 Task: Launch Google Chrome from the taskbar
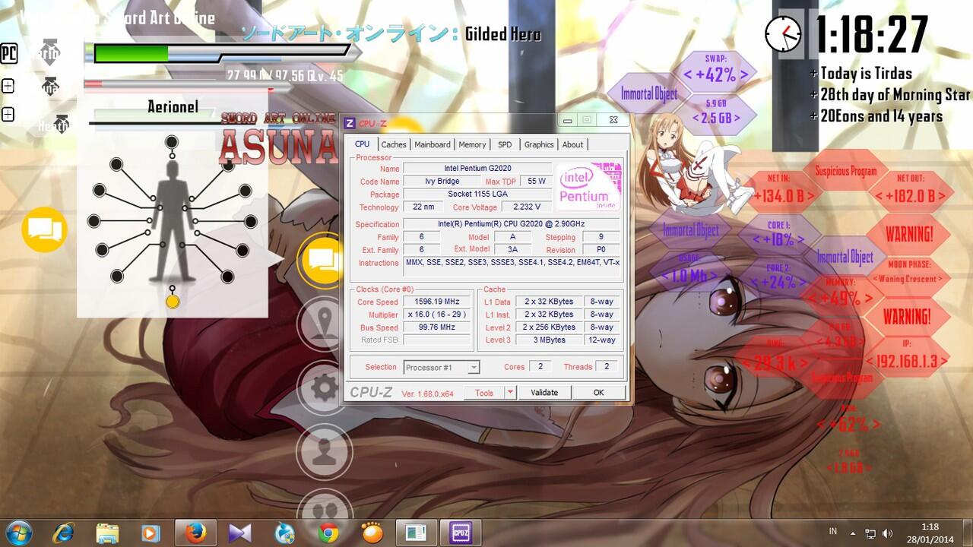[x=328, y=533]
